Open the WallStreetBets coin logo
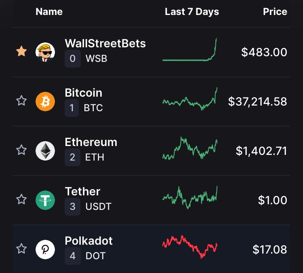The image size is (303, 273). click(x=45, y=52)
